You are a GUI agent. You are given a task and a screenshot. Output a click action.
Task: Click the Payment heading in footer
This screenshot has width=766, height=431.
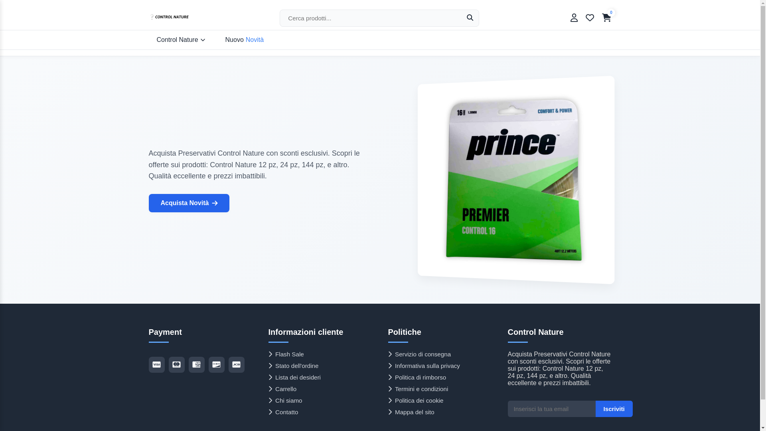click(165, 332)
